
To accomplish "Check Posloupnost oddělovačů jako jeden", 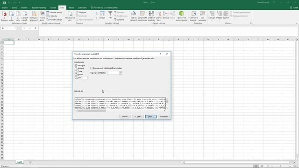I will click(x=92, y=68).
